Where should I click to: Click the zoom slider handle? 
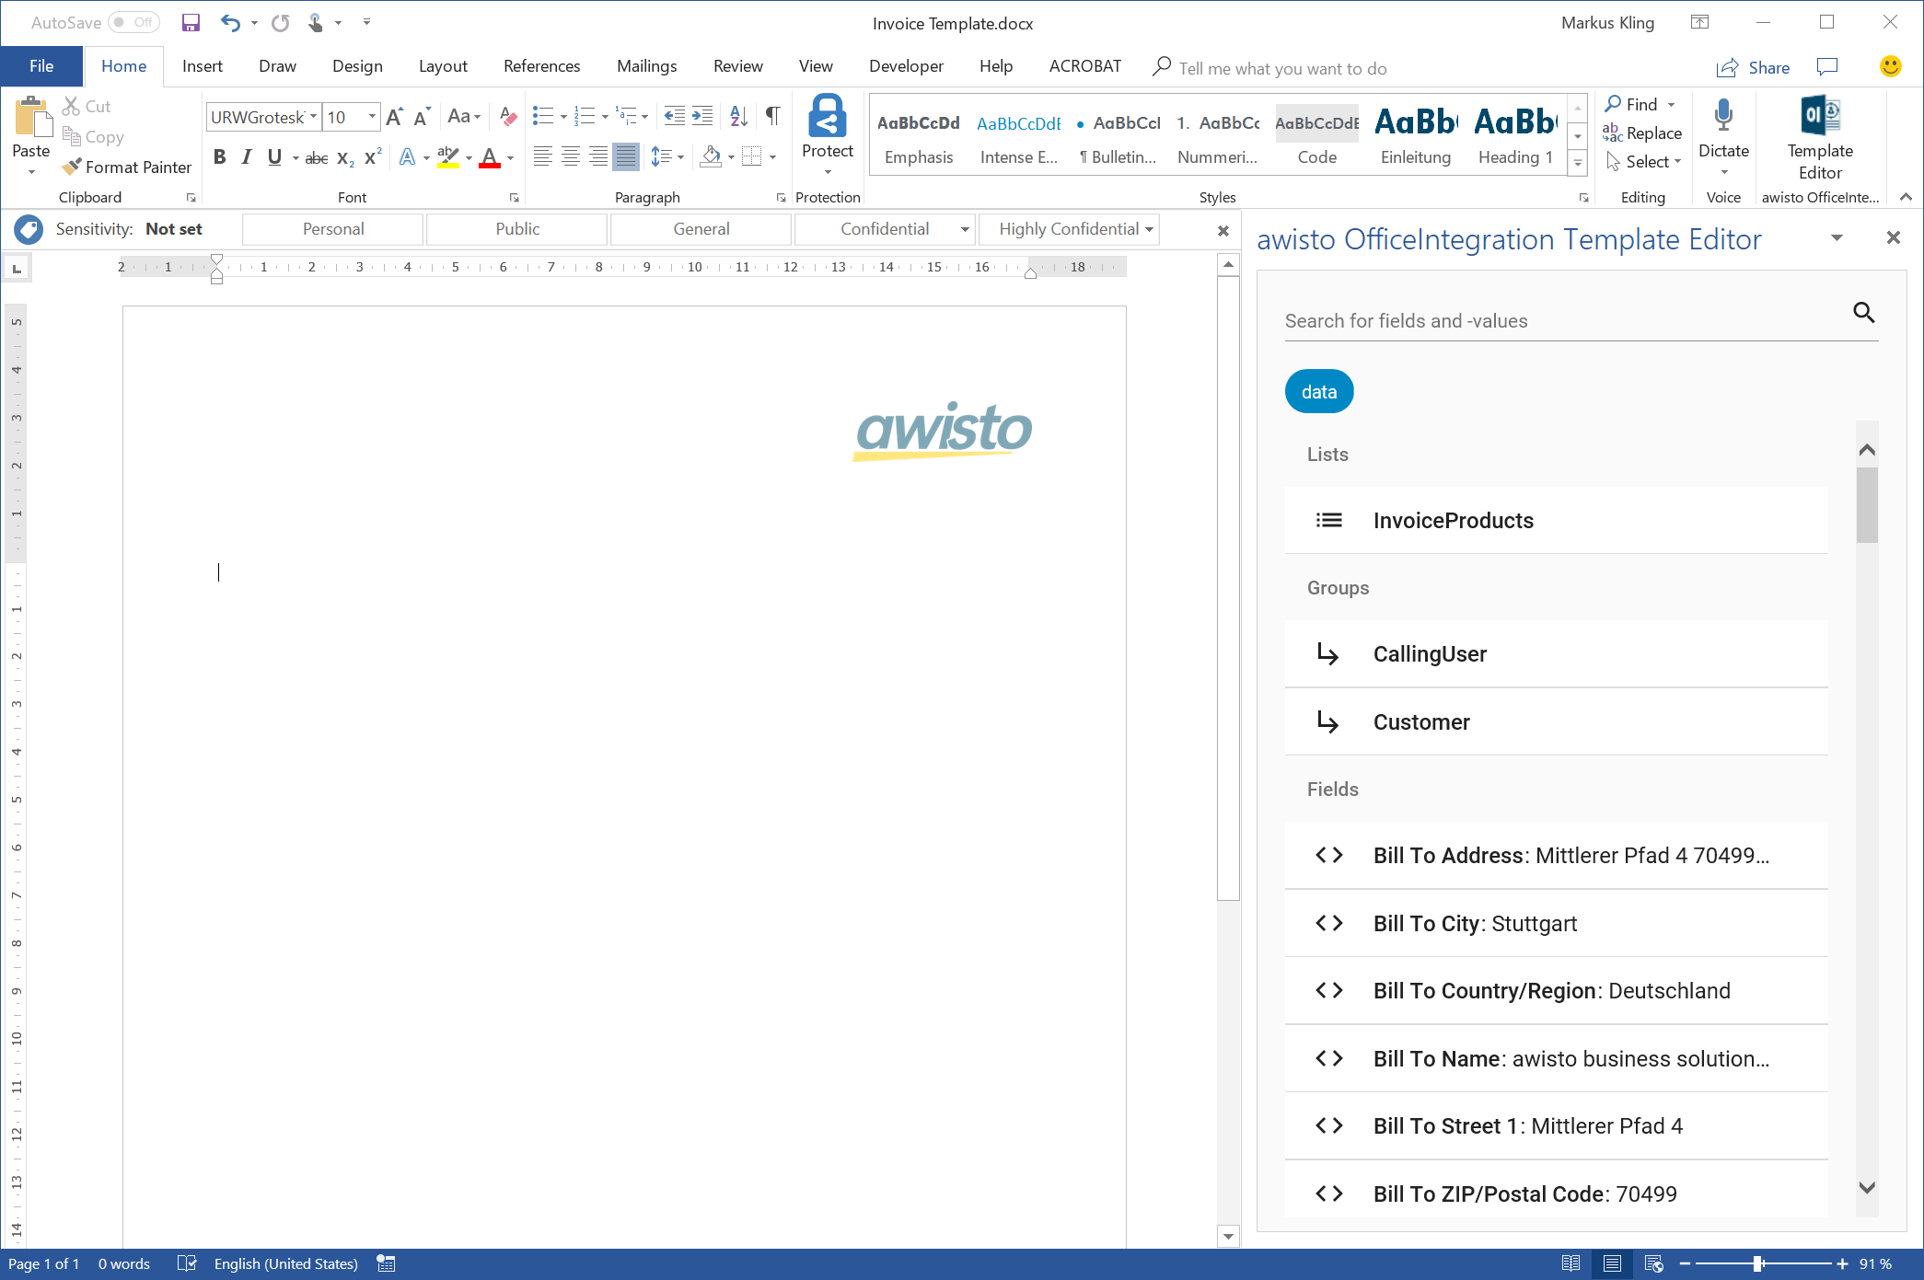point(1757,1263)
